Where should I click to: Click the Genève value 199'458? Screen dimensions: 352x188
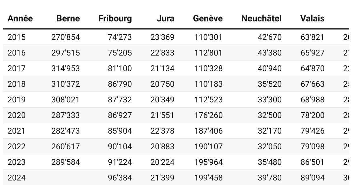[208, 178]
